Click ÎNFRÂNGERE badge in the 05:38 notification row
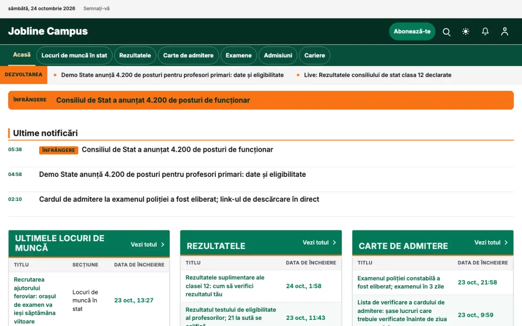The height and width of the screenshot is (326, 522). [59, 150]
